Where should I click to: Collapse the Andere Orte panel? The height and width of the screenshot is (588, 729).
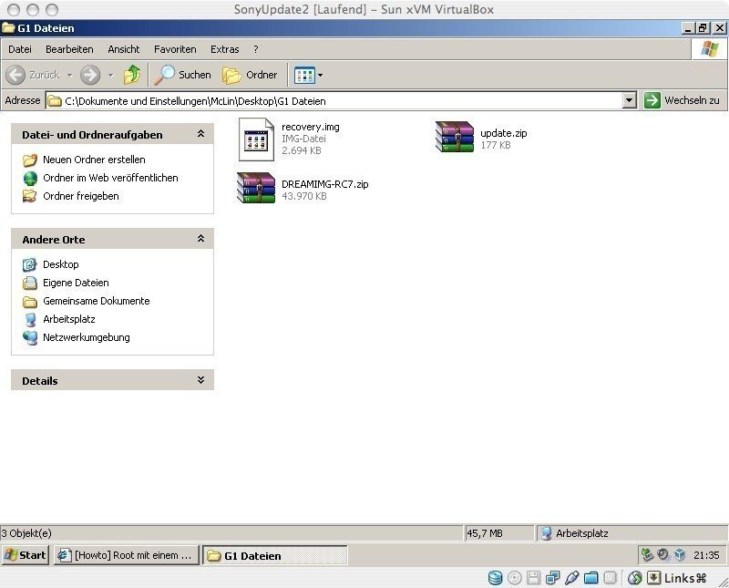click(200, 239)
